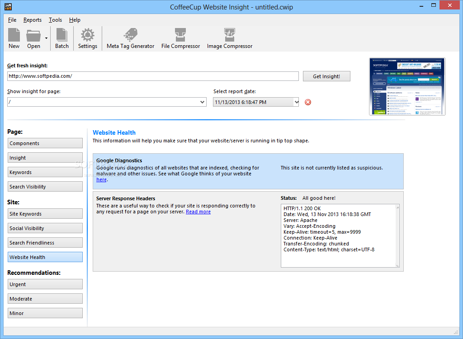This screenshot has height=339, width=463.
Task: Open the 'Read more' link
Action: click(198, 212)
